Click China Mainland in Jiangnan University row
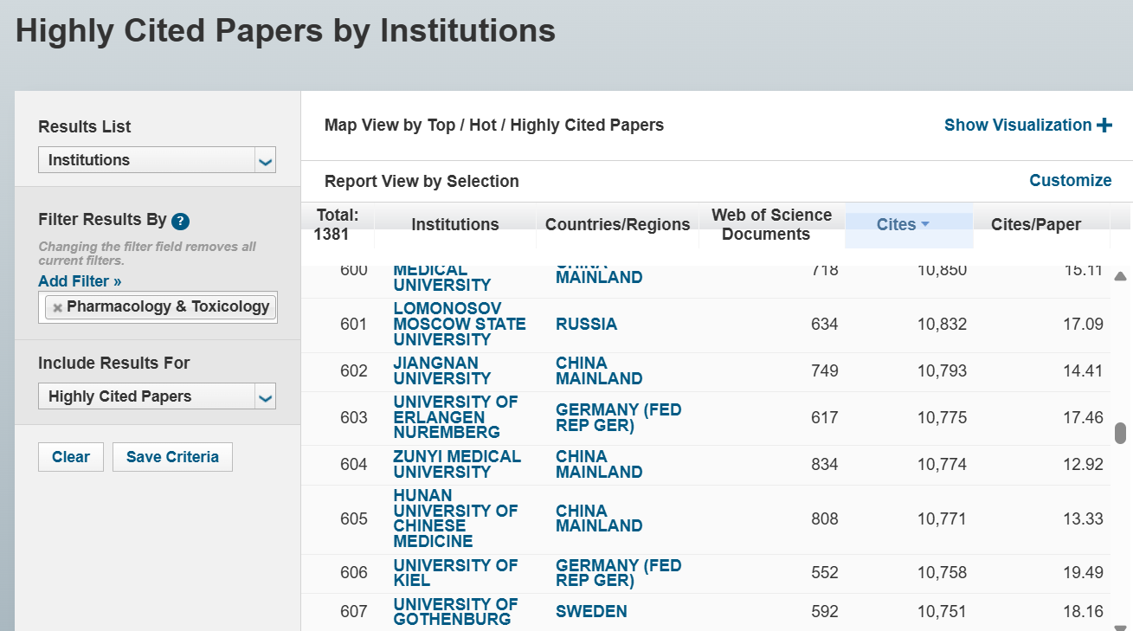The height and width of the screenshot is (631, 1133). pos(599,370)
